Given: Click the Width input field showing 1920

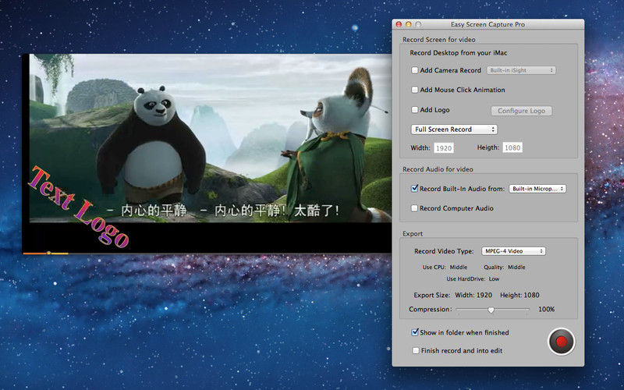Looking at the screenshot, I should pos(444,148).
